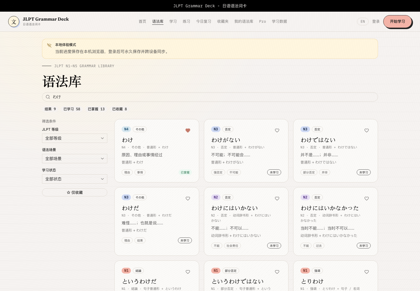420x291 pixels.
Task: Open the わけにはいかない card title
Action: click(235, 208)
